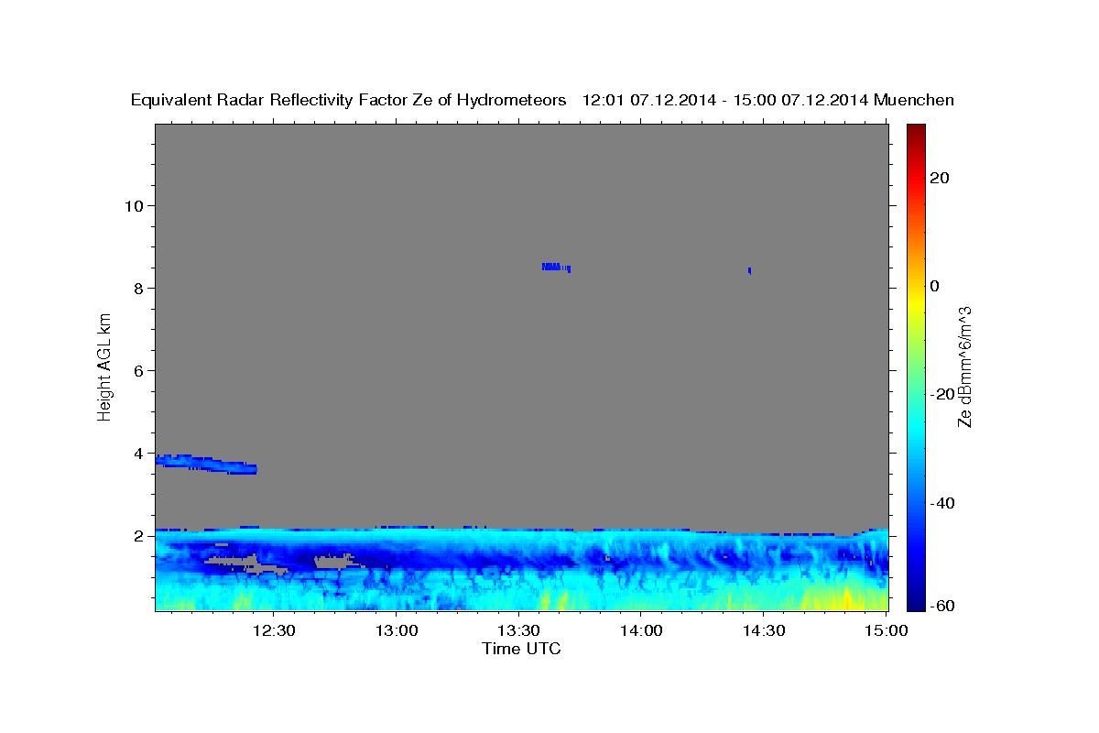The width and height of the screenshot is (1099, 733).
Task: Click the colorbar label -20
Action: tap(941, 394)
